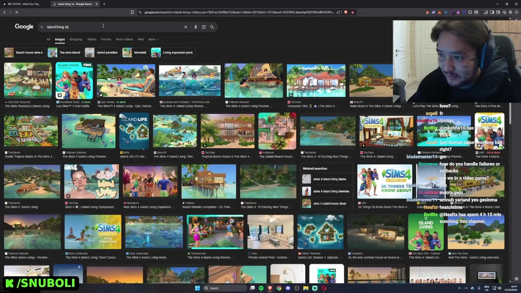The image size is (521, 293).
Task: Select the Mermaid suggestion chip
Action: click(x=135, y=52)
